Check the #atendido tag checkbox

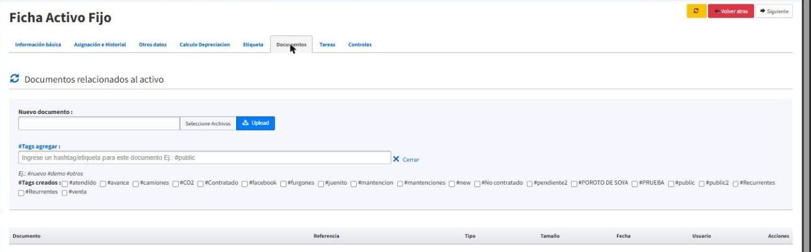(65, 183)
